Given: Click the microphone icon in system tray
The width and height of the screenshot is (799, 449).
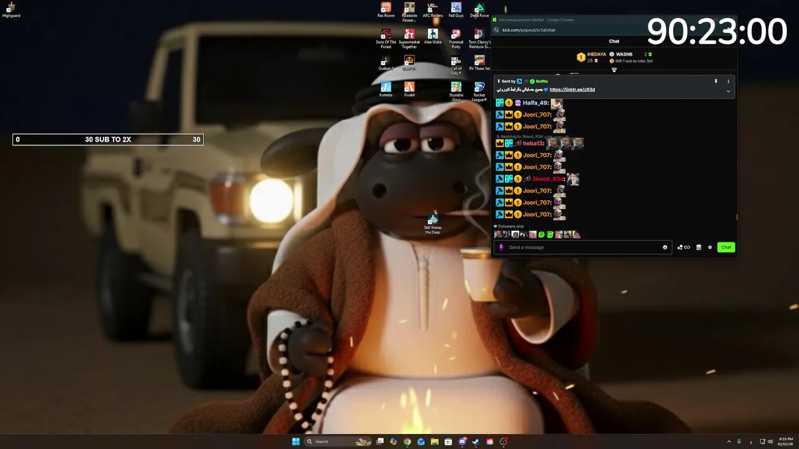Looking at the screenshot, I should (x=739, y=442).
